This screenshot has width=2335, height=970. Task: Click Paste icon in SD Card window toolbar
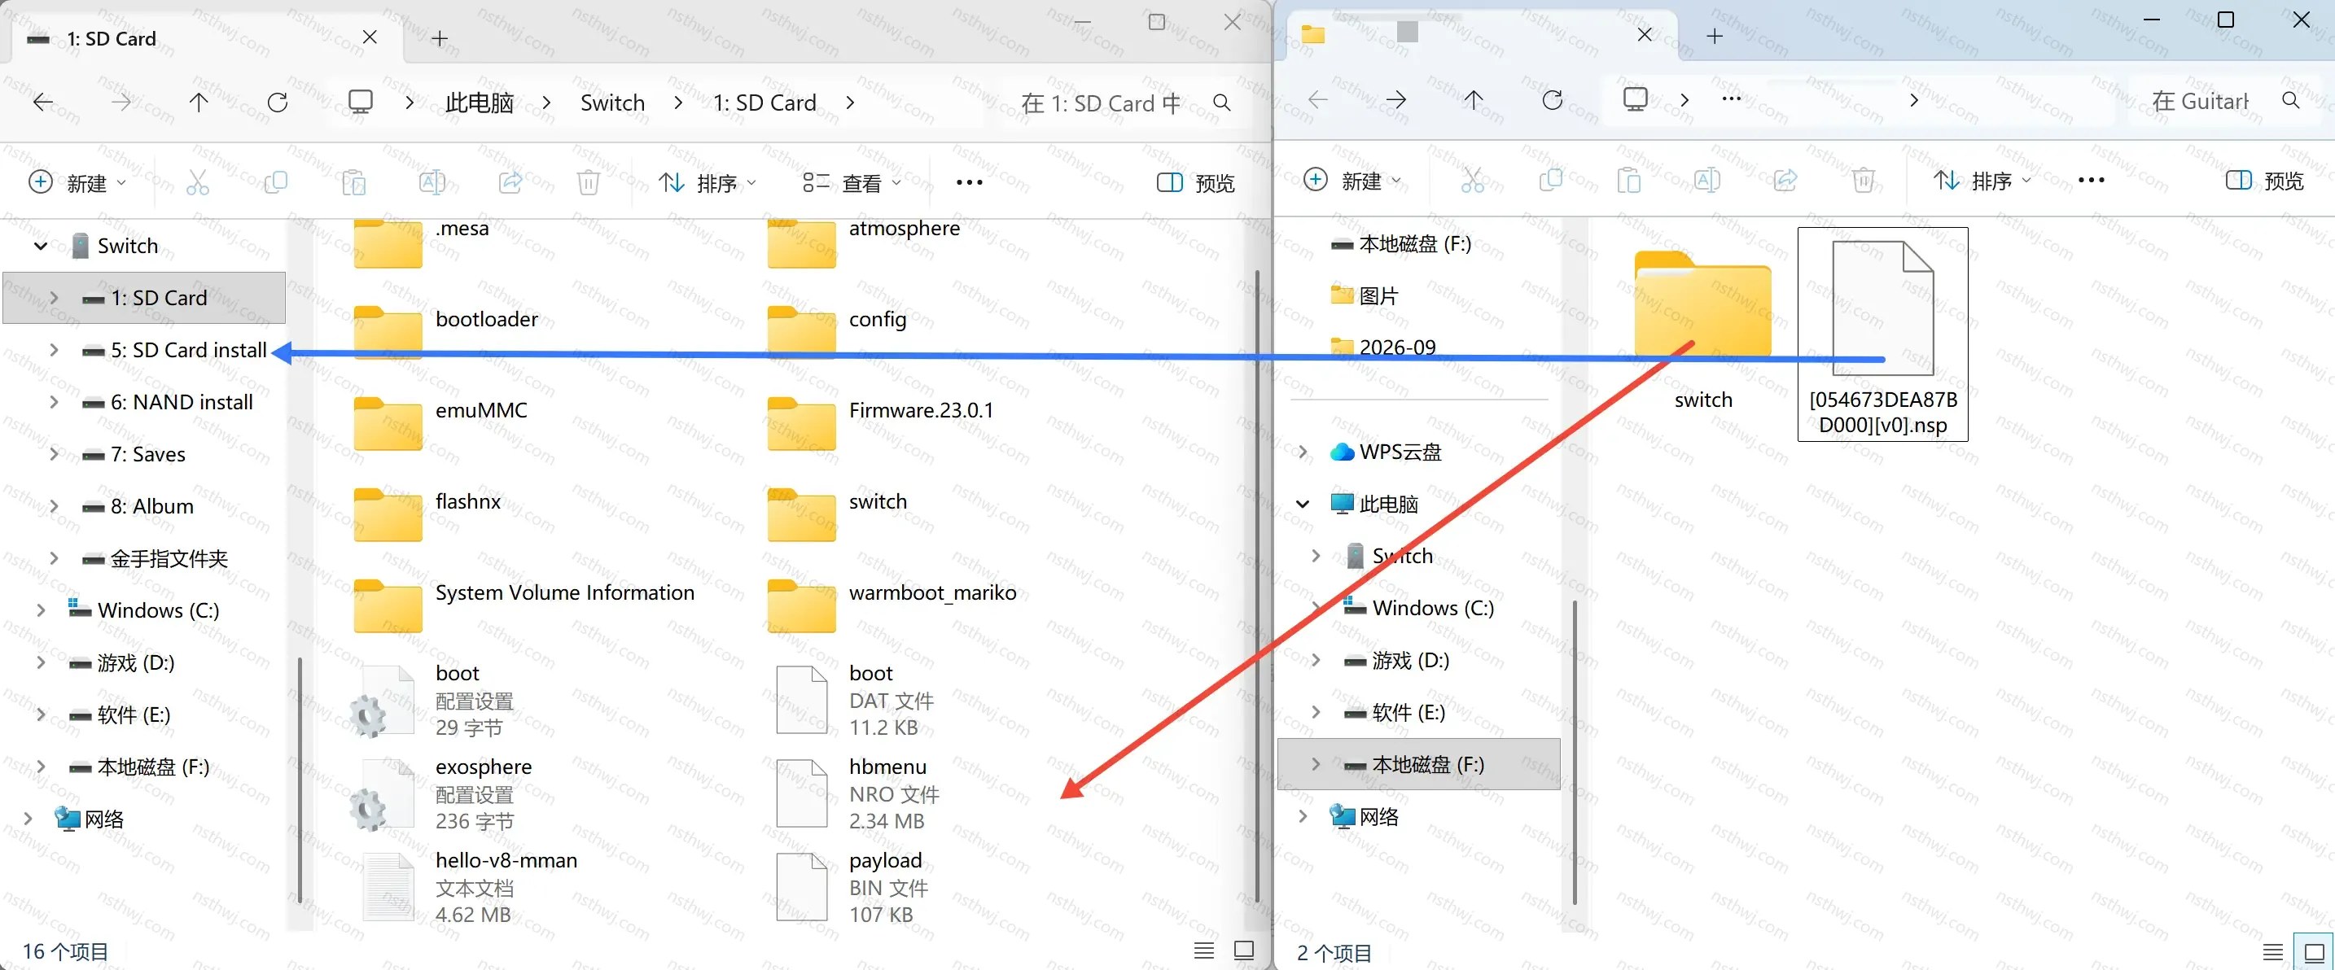coord(353,183)
